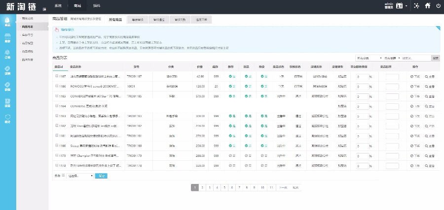Open the 统计 statistics sidebar icon

7,118
